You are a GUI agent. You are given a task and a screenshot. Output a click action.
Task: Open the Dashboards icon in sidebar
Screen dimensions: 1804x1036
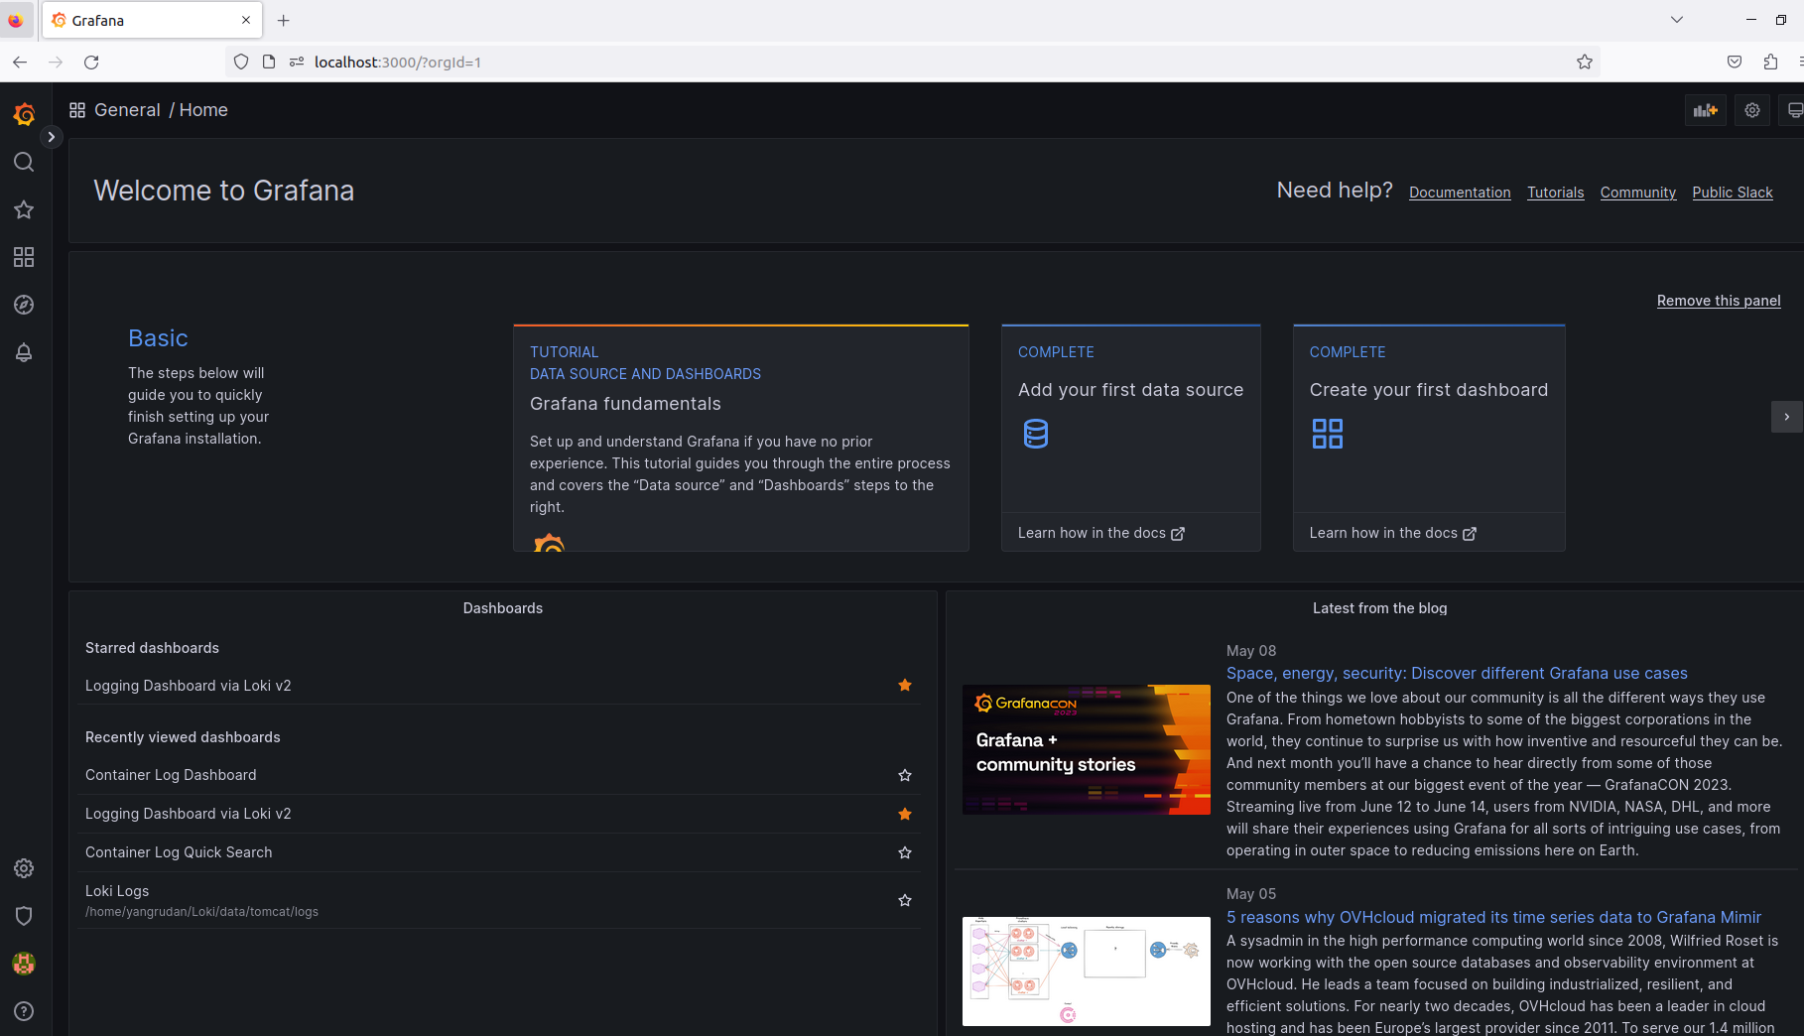(x=24, y=257)
